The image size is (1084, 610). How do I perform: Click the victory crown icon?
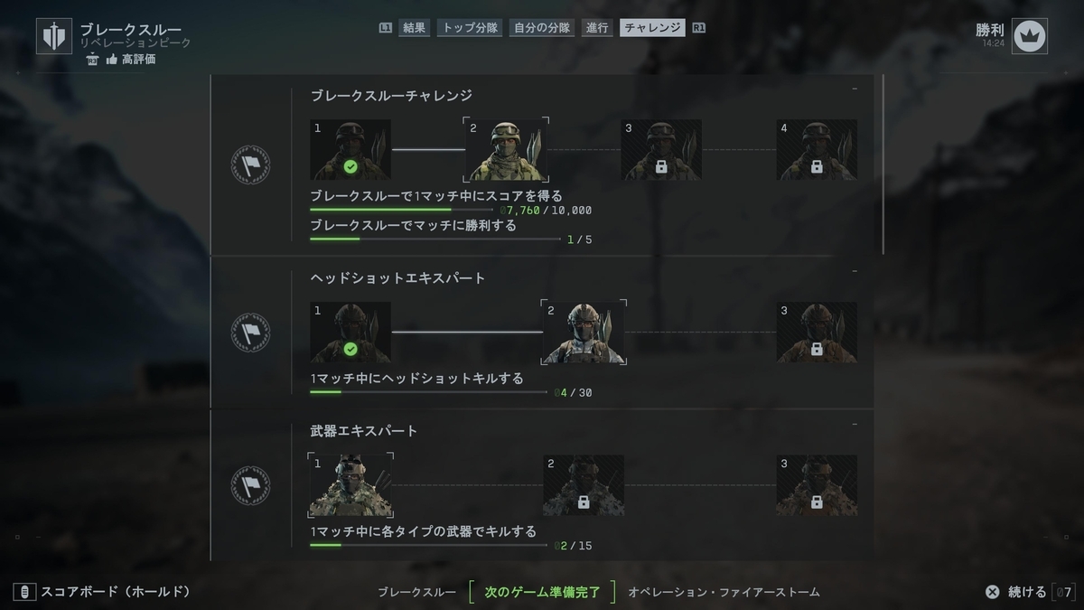[1029, 36]
